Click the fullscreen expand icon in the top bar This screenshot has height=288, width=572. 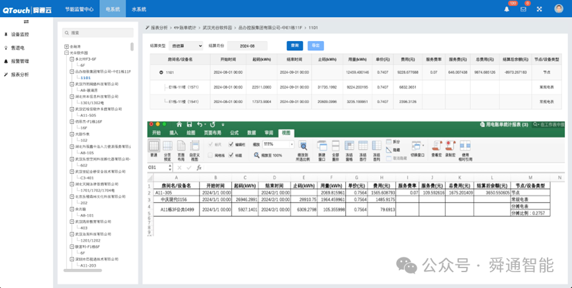(x=539, y=9)
